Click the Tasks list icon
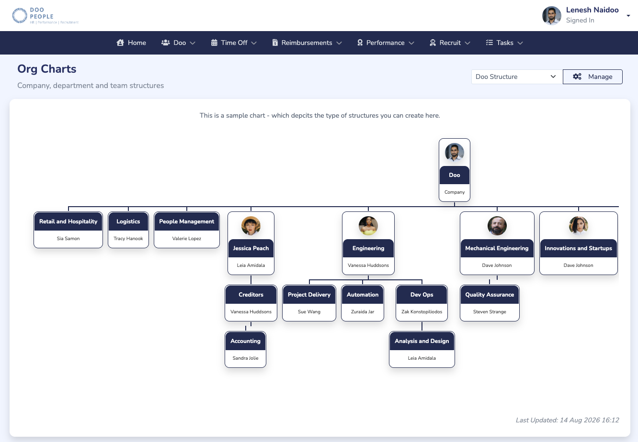Screen dimensions: 638x442 [x=490, y=43]
